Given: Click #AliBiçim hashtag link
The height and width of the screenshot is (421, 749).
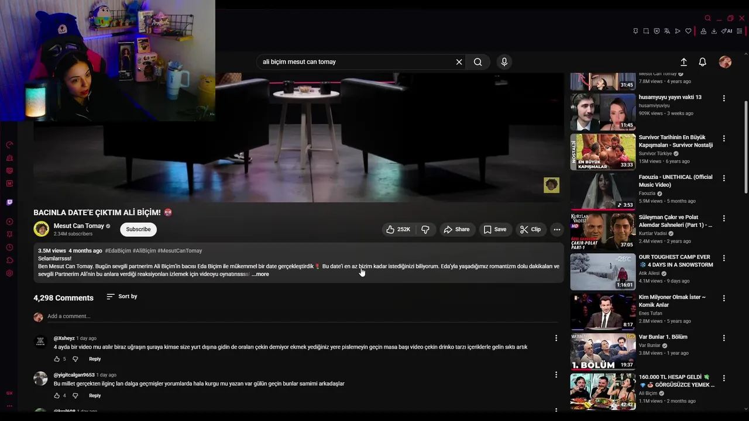Looking at the screenshot, I should pos(145,251).
